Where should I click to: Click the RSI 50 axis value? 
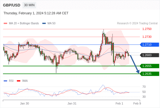[x=144, y=92]
